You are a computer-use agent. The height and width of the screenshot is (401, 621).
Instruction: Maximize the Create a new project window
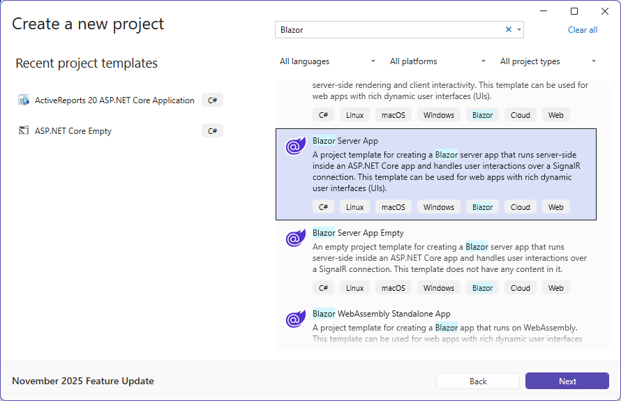click(x=574, y=11)
